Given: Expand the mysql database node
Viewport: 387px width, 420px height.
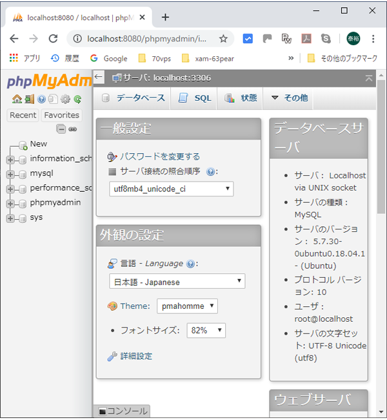Looking at the screenshot, I should [10, 174].
